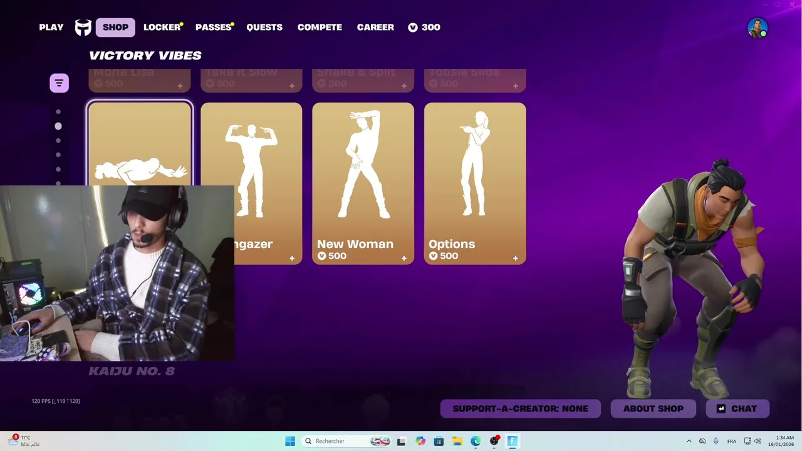802x451 pixels.
Task: Add New Woman emote with plus icon
Action: click(x=404, y=258)
